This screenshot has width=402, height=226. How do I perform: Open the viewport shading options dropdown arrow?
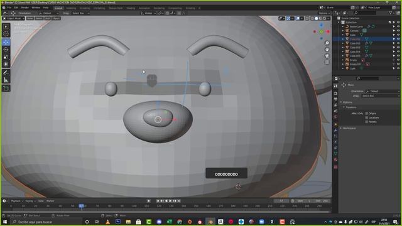[x=329, y=18]
